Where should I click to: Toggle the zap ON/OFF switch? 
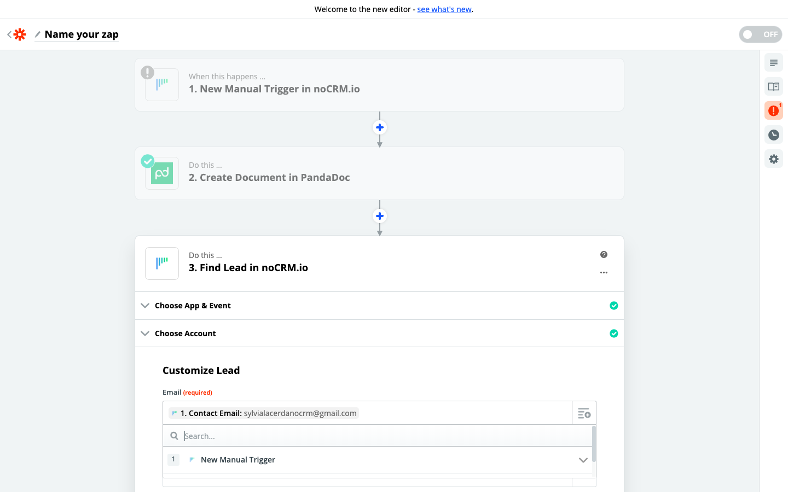[x=760, y=34]
